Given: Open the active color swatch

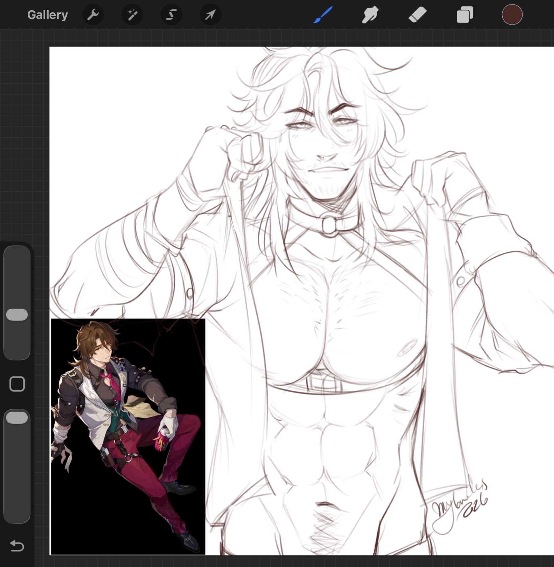Looking at the screenshot, I should [x=512, y=15].
